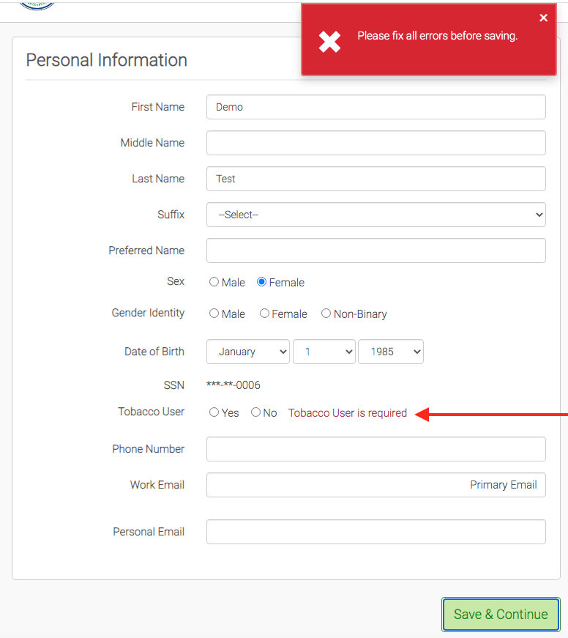Open the Suffix dropdown
This screenshot has height=638, width=568.
[x=375, y=215]
